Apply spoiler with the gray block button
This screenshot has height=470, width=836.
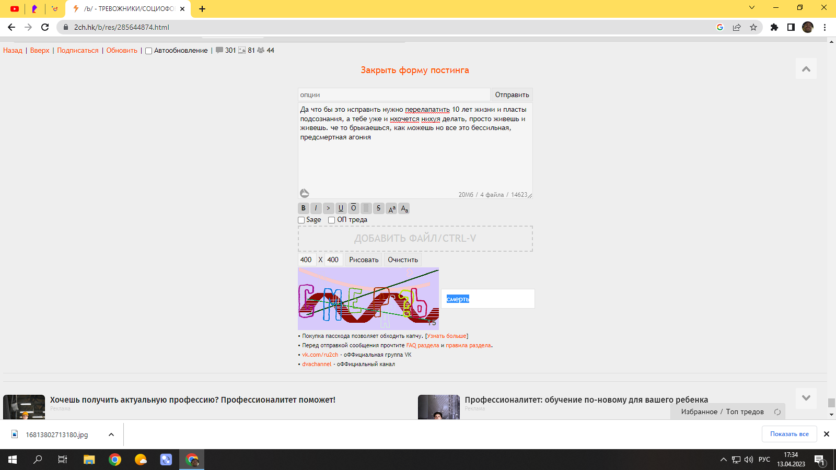click(x=366, y=208)
